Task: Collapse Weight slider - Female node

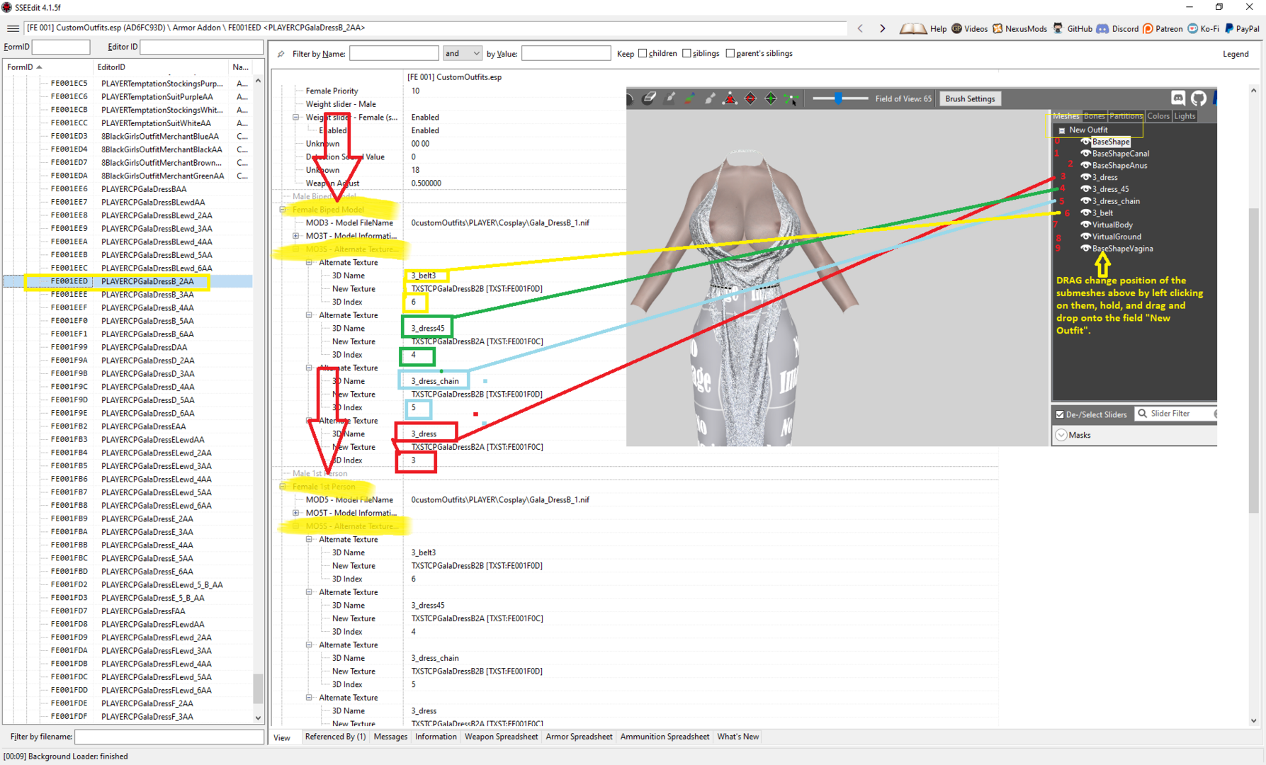Action: coord(296,118)
